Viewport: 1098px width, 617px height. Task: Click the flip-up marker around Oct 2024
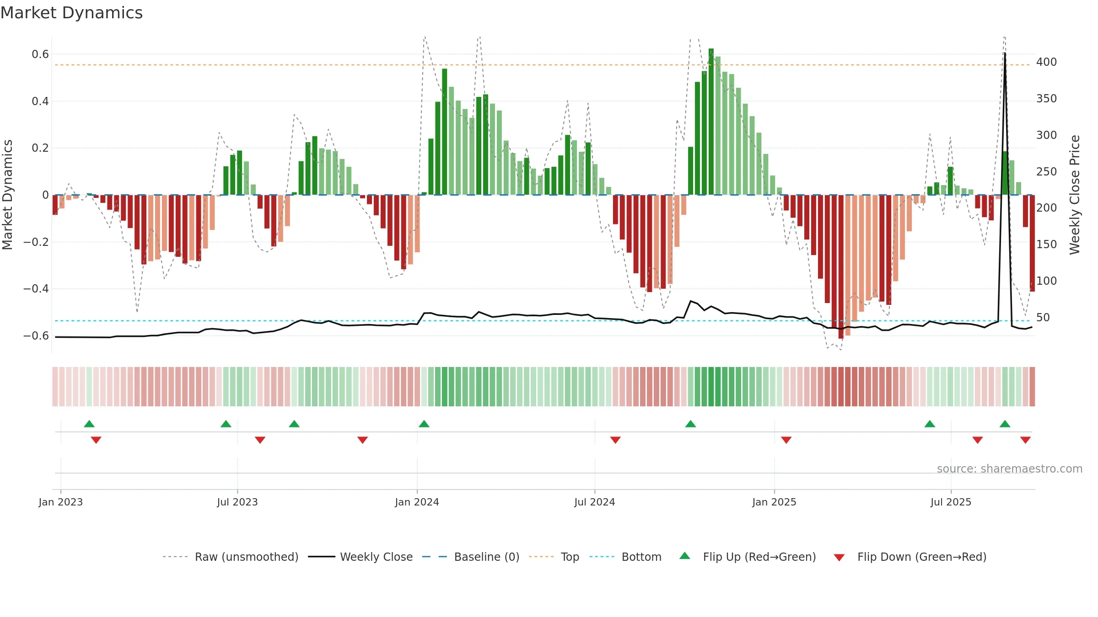tap(690, 424)
